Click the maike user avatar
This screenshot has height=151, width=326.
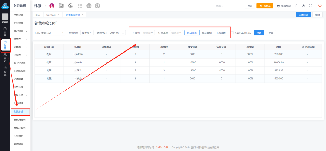click(5, 17)
